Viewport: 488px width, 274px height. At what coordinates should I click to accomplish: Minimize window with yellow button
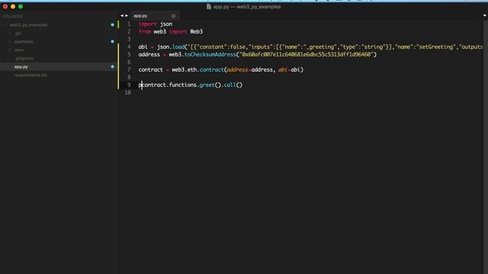coord(13,7)
